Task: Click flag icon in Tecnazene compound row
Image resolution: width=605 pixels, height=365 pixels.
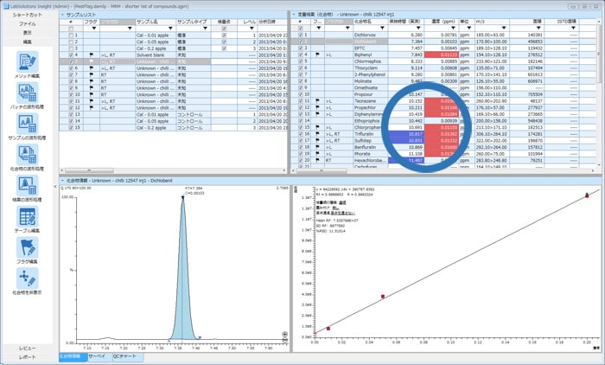Action: (317, 101)
